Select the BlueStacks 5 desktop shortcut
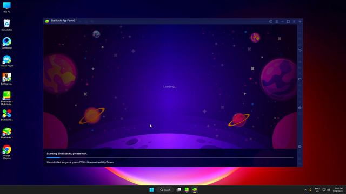 pyautogui.click(x=6, y=133)
